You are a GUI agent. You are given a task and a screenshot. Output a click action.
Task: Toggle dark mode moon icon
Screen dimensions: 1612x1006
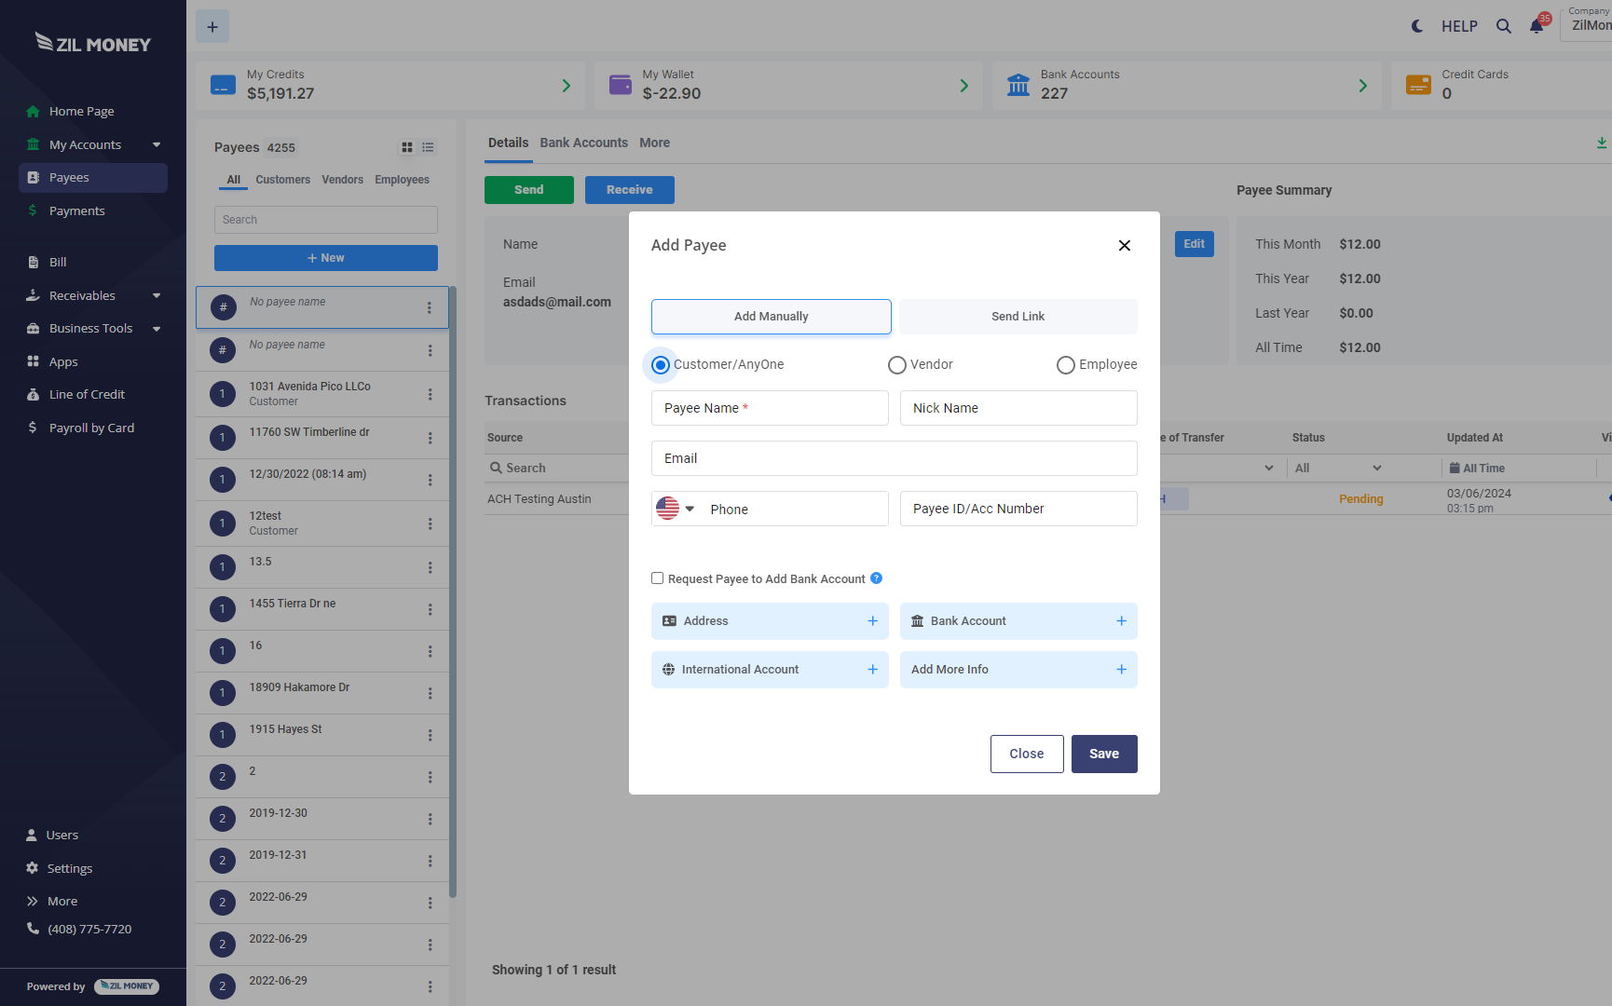[x=1417, y=26]
